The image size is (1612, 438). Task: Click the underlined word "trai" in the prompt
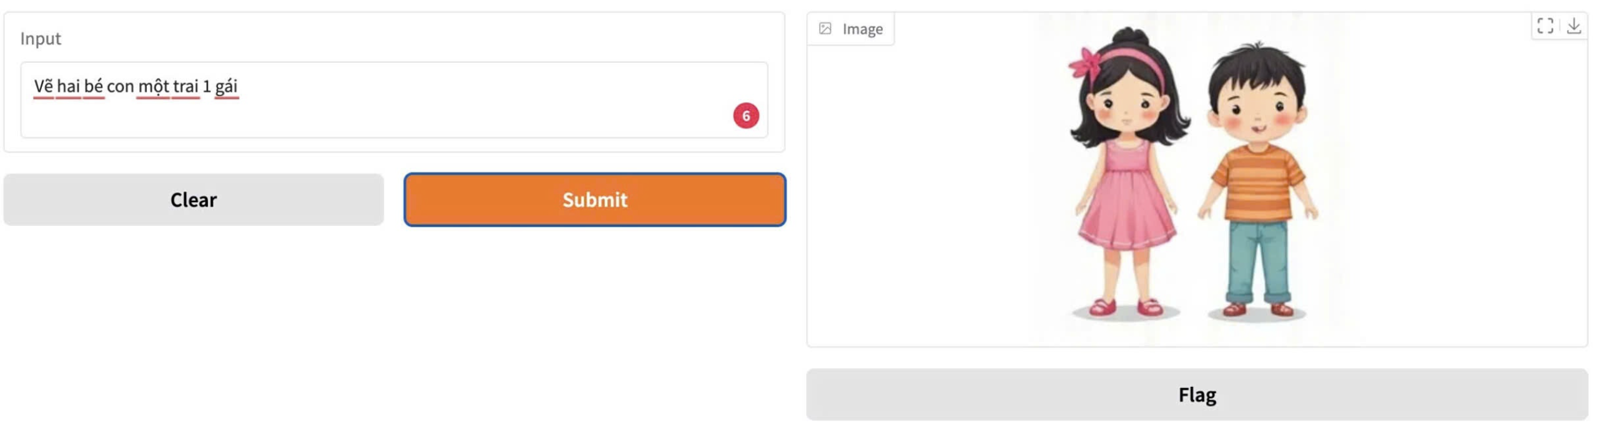coord(186,85)
